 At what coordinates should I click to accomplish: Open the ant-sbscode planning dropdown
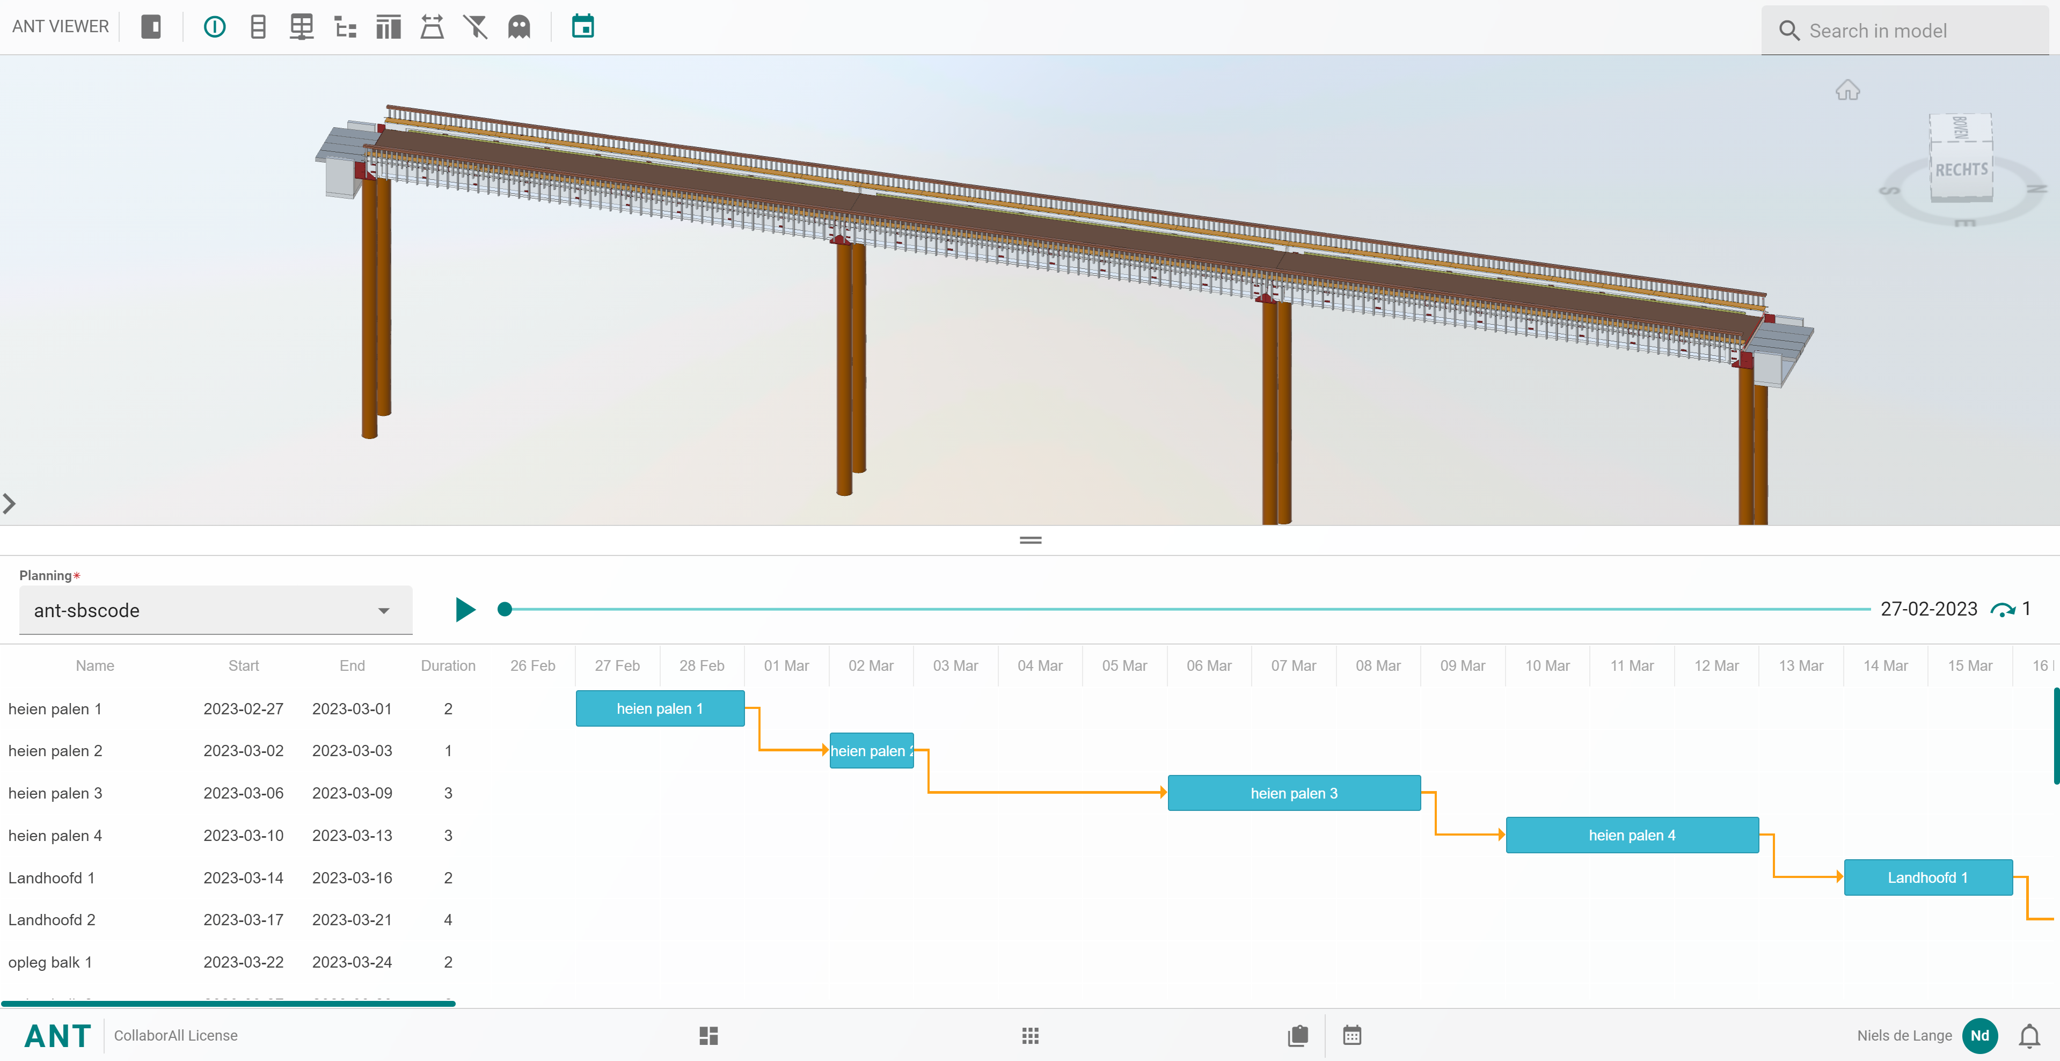215,610
